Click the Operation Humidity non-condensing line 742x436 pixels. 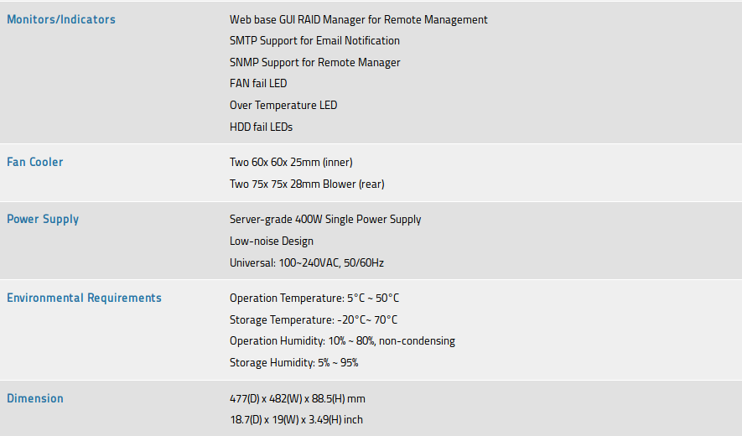tap(342, 341)
